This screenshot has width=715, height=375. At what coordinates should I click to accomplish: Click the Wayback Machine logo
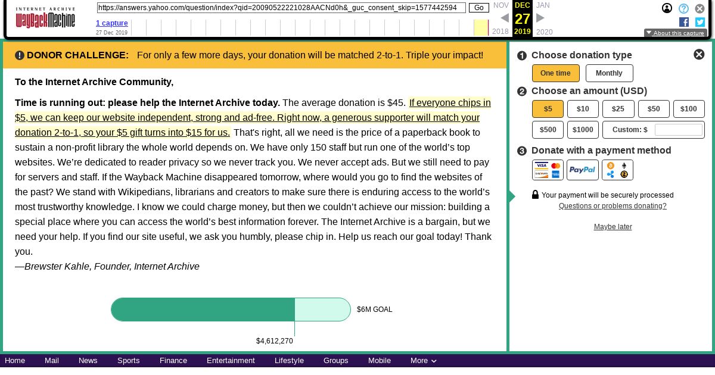(x=45, y=18)
